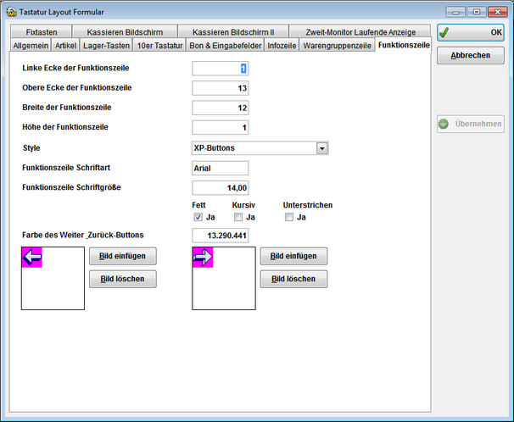Click the Breite der Funktionszeile field
Viewport: 514px width, 422px height.
click(x=221, y=108)
